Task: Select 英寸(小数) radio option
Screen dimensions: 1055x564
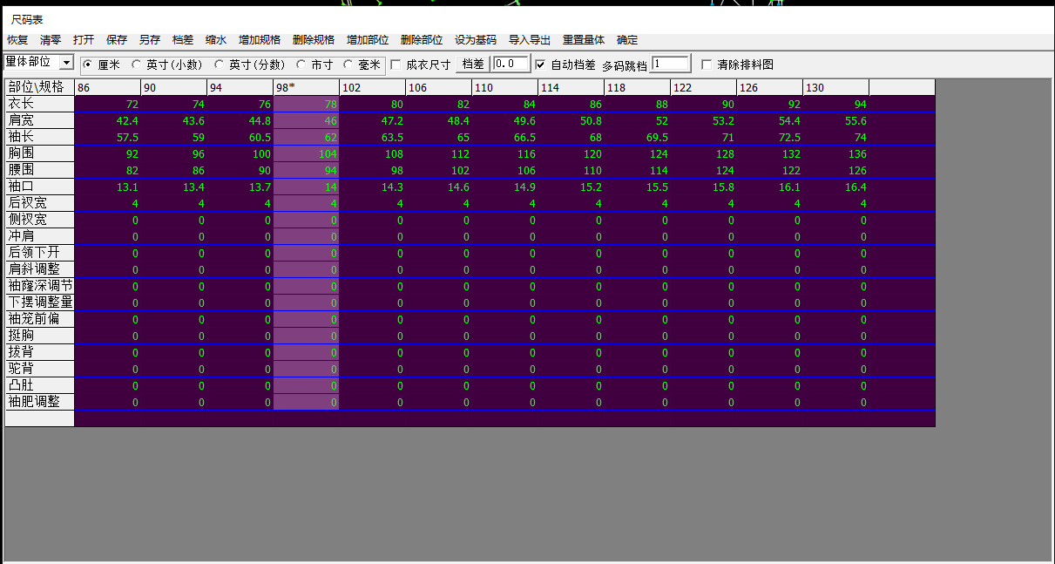Action: [136, 65]
